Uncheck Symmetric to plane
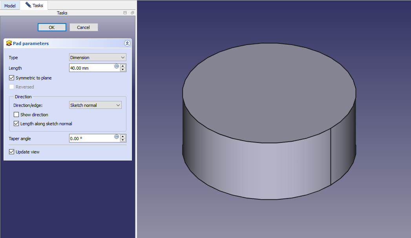 pos(12,78)
